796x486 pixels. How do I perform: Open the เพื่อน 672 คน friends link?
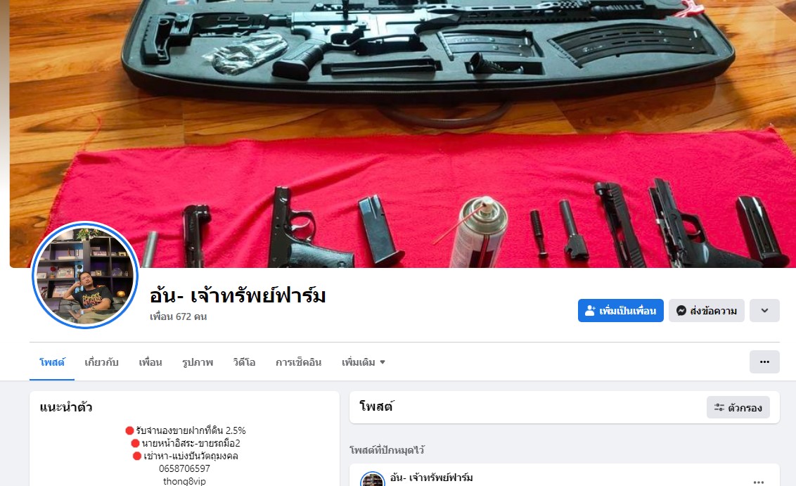point(178,316)
